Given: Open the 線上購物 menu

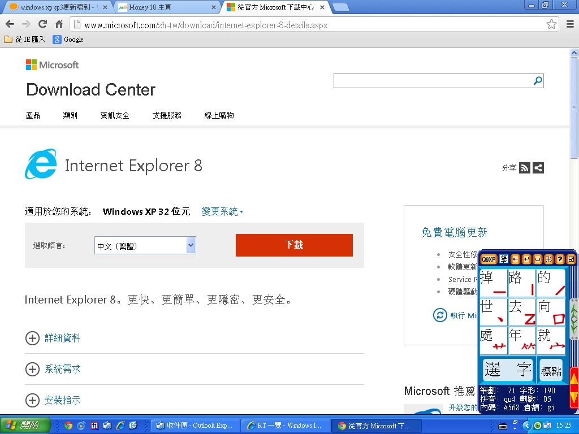Looking at the screenshot, I should [x=219, y=115].
